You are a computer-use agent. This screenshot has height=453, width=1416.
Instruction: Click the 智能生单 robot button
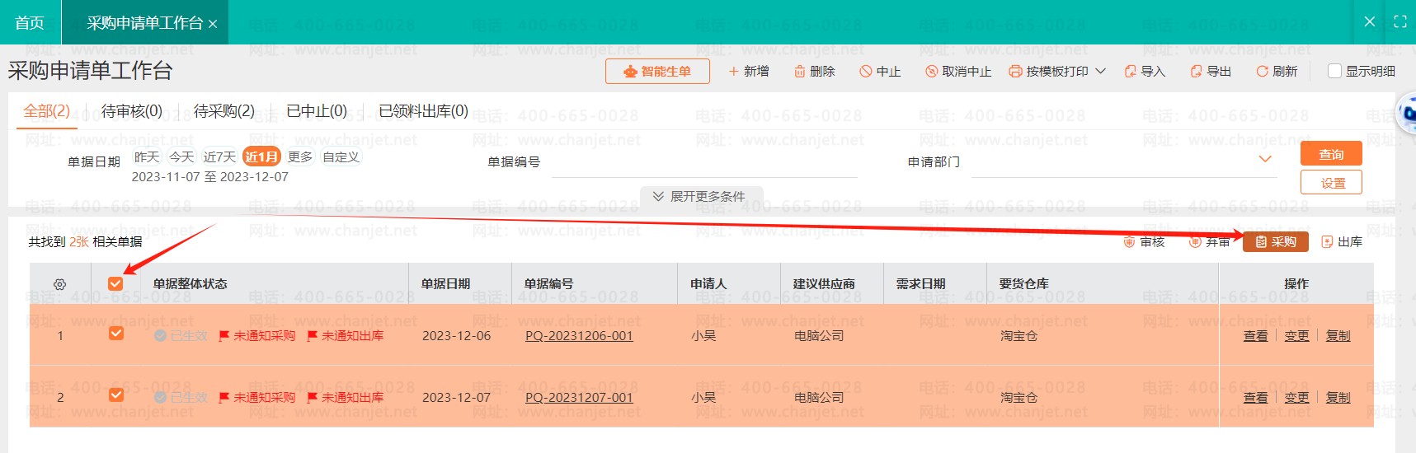657,72
